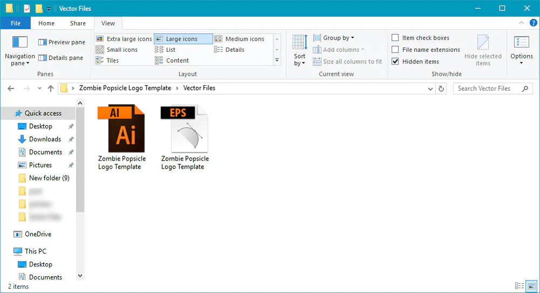
Task: Go up one folder level
Action: point(51,89)
